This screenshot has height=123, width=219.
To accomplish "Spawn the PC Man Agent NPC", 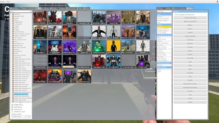I will click(x=143, y=32).
